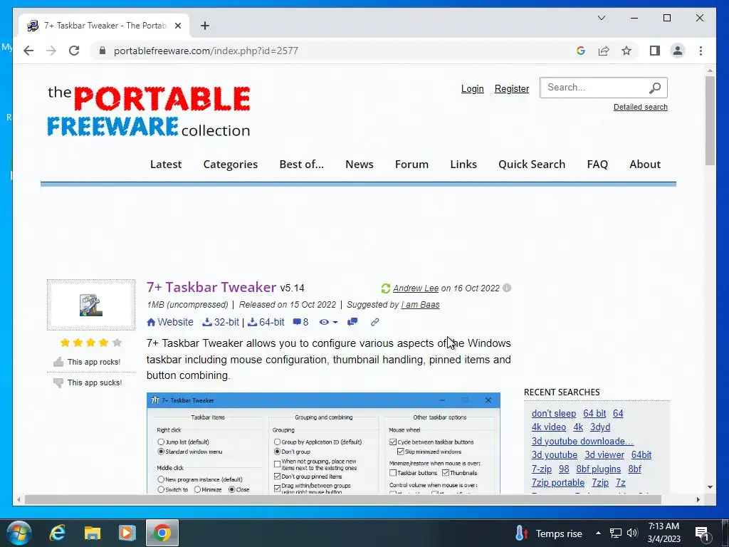Click the thumbs down This app sucks
Image resolution: width=729 pixels, height=547 pixels.
[88, 382]
